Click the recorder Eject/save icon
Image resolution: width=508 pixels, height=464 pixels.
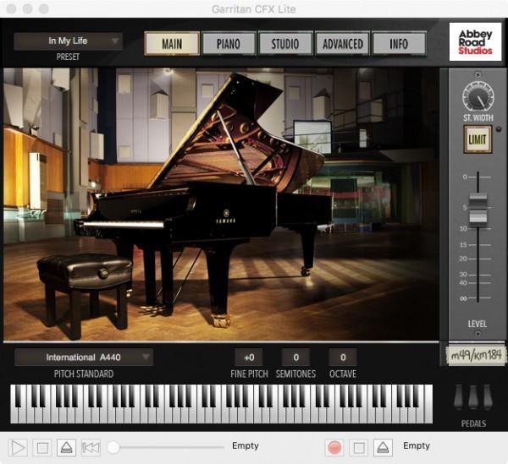click(383, 448)
